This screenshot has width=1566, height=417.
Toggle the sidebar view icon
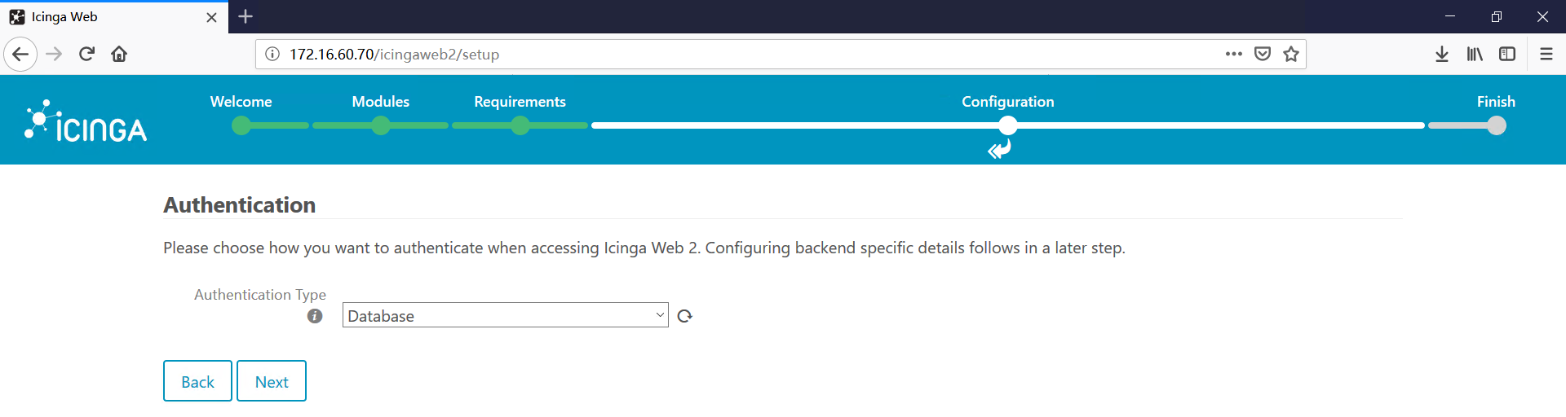point(1507,54)
